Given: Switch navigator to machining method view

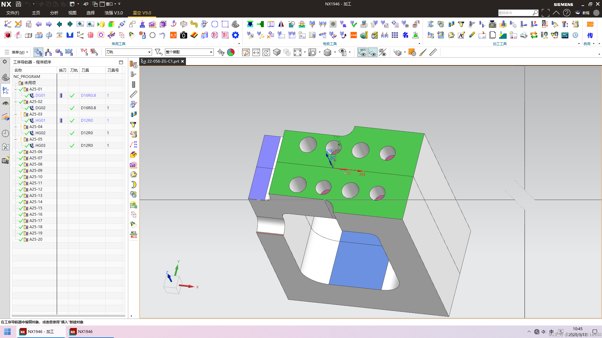Looking at the screenshot, I should point(69,52).
